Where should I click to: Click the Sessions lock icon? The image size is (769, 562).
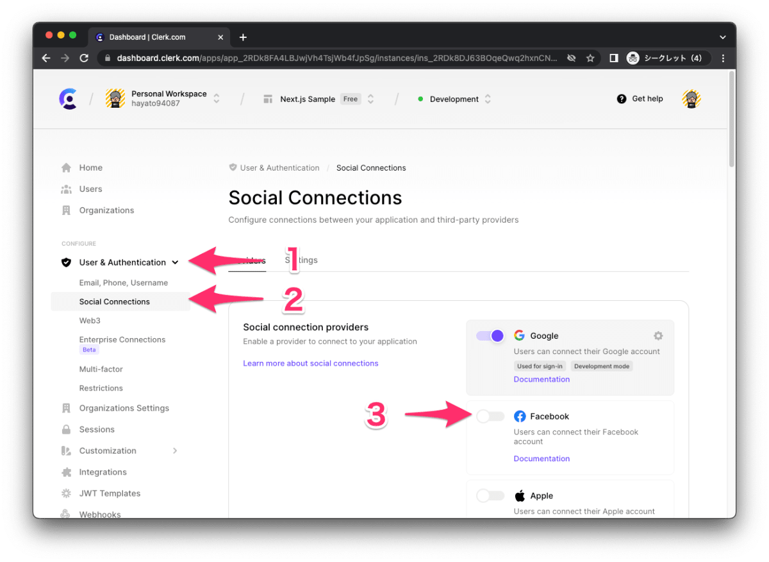pos(66,429)
